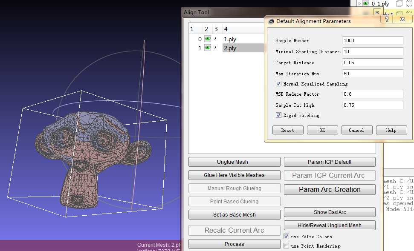Screen dimensions: 414x251
Task: Toggle use False Colors checkbox
Action: [x=286, y=237]
